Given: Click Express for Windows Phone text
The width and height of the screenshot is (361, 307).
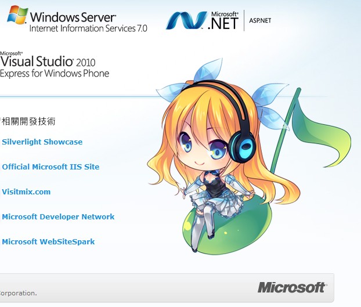Looking at the screenshot, I should click(x=55, y=73).
